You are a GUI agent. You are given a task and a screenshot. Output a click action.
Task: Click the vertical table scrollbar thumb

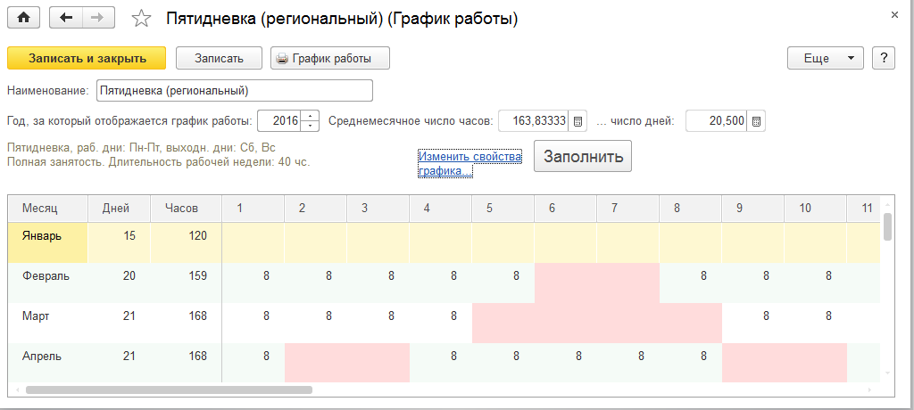[886, 227]
